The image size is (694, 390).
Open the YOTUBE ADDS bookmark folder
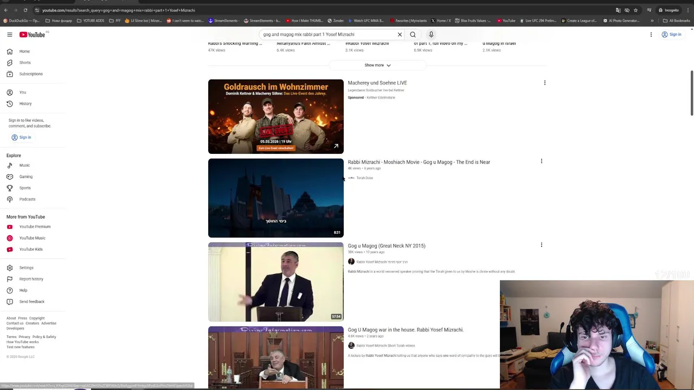point(90,21)
